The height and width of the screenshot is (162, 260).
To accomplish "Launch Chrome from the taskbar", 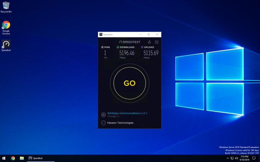I will pos(13,158).
